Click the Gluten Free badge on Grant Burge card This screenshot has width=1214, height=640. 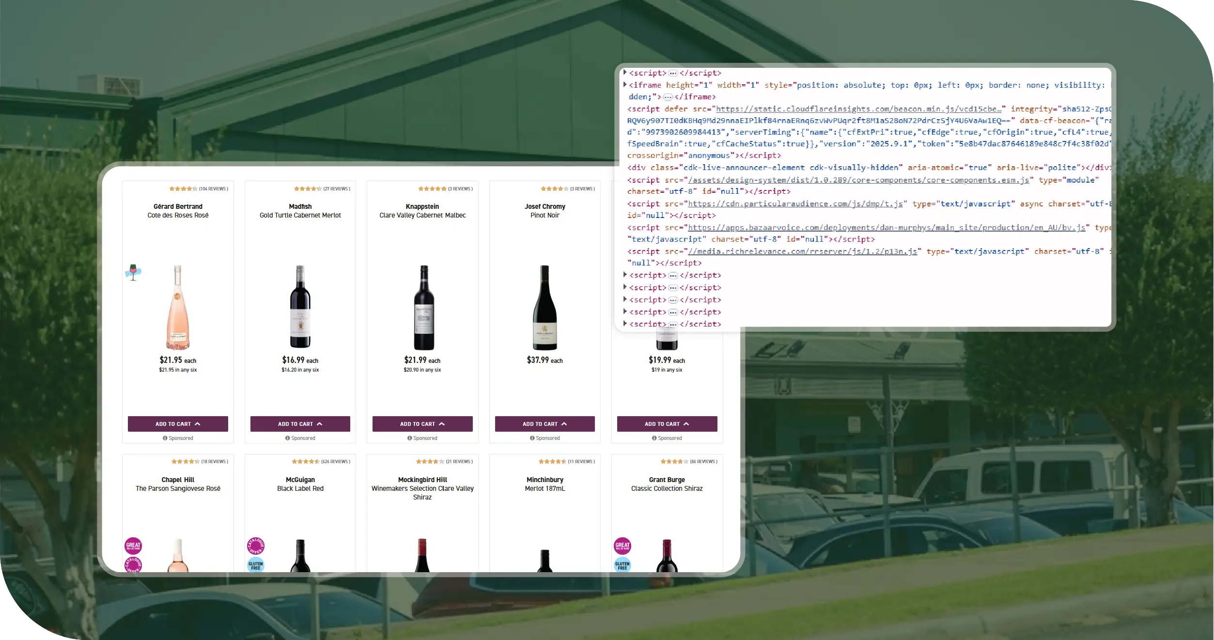(x=623, y=564)
